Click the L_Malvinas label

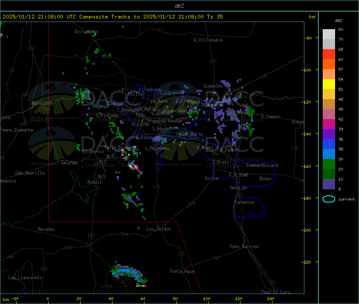pos(157,148)
